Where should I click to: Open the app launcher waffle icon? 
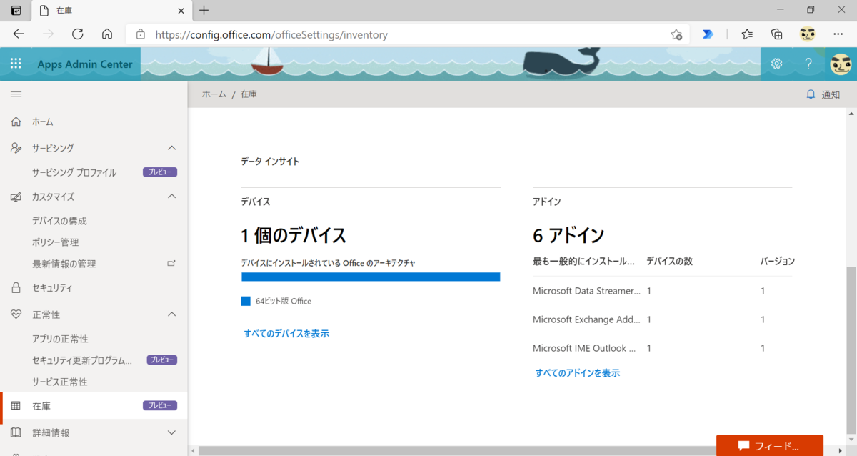coord(16,64)
